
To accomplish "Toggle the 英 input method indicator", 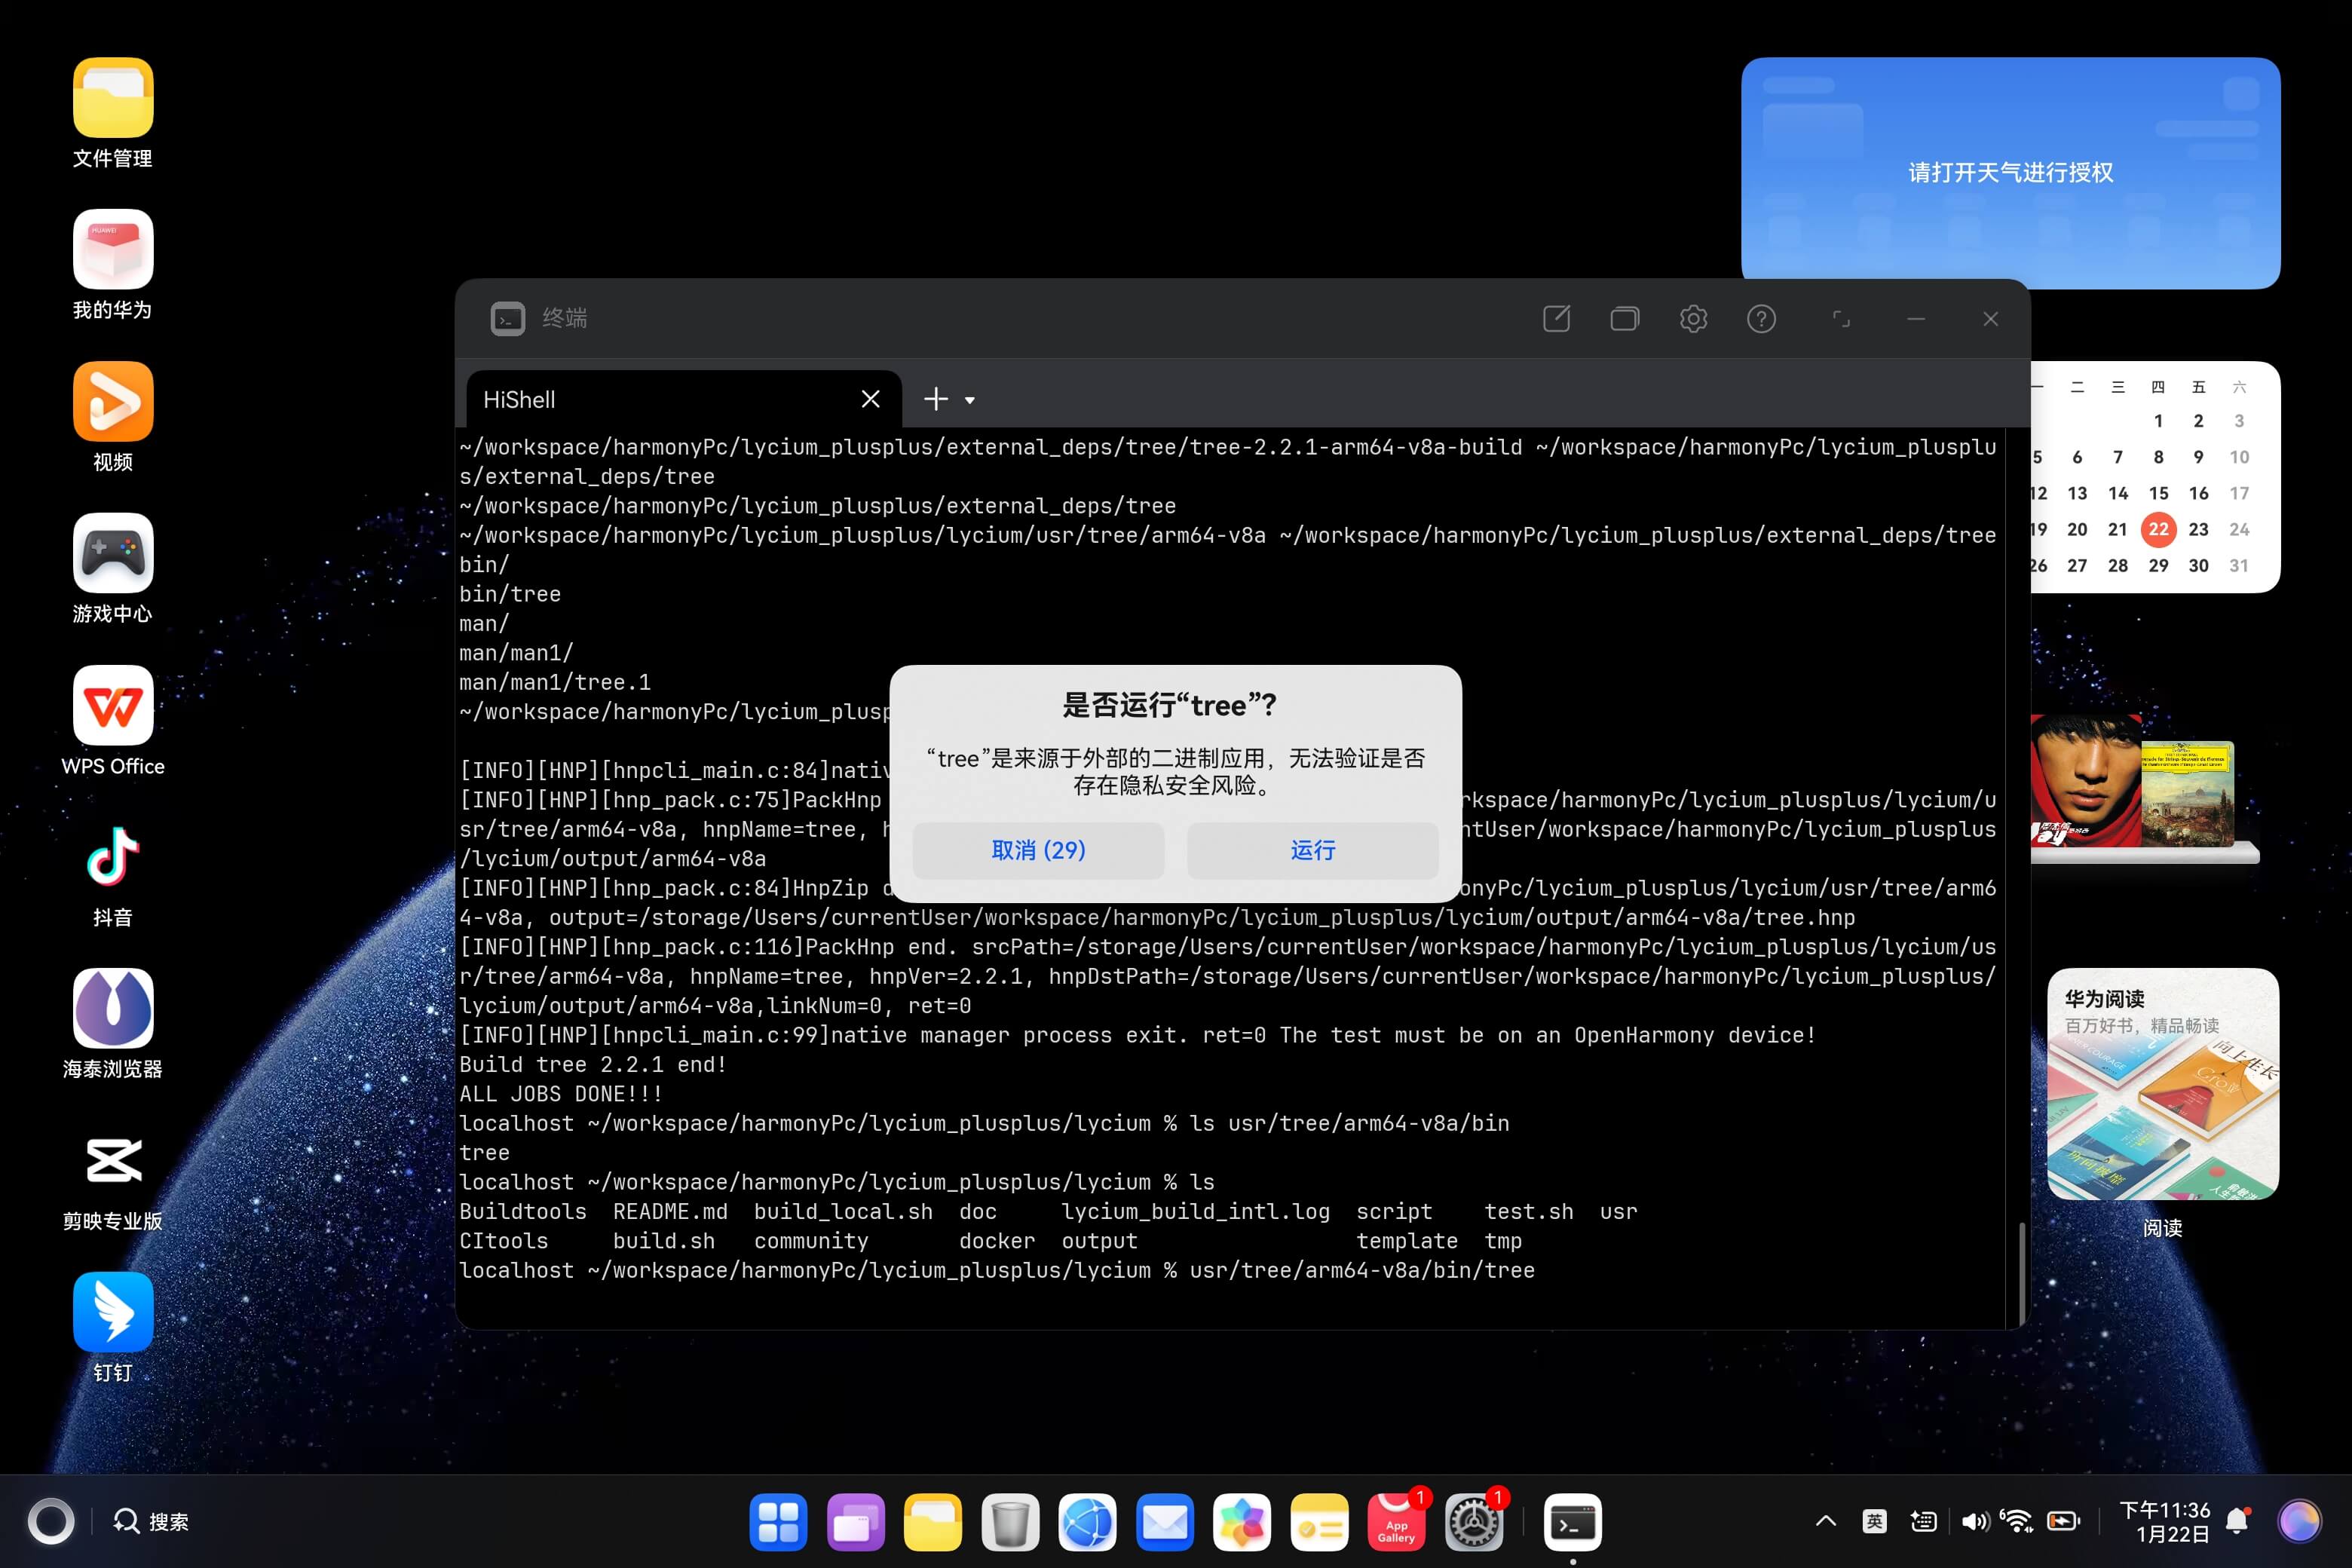I will 1874,1521.
